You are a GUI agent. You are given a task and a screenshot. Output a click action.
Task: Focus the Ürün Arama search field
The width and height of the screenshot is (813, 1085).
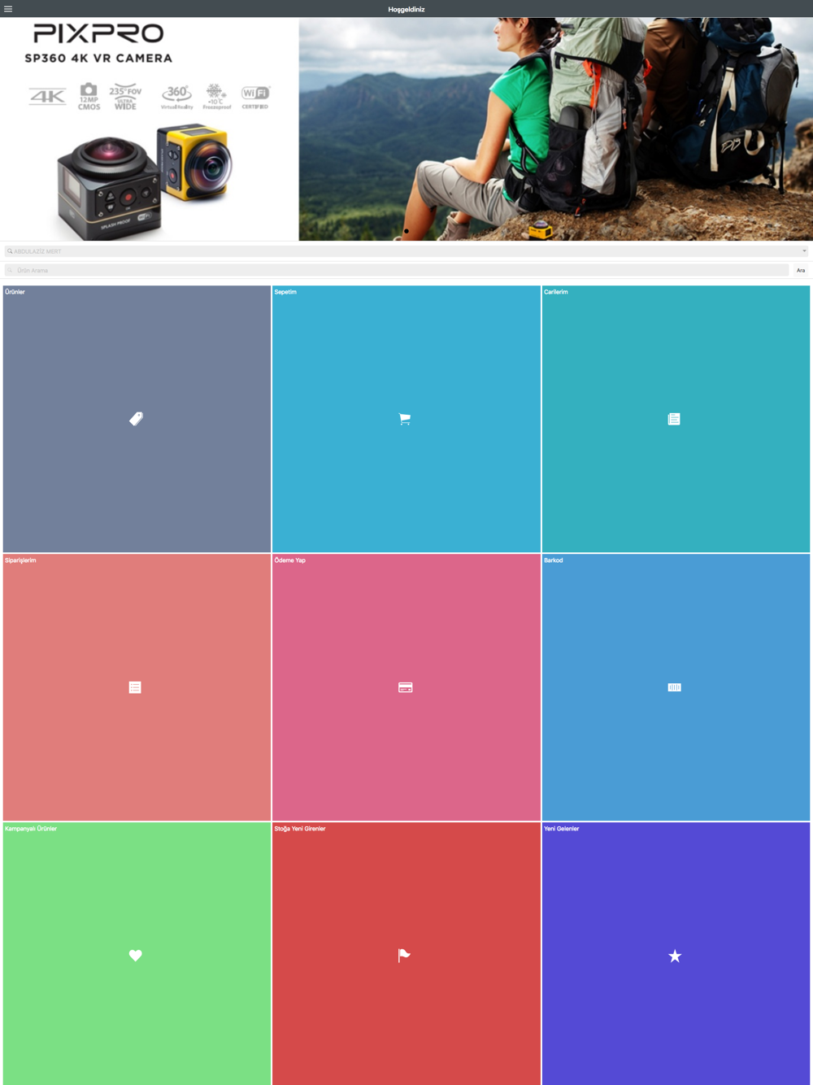(397, 270)
